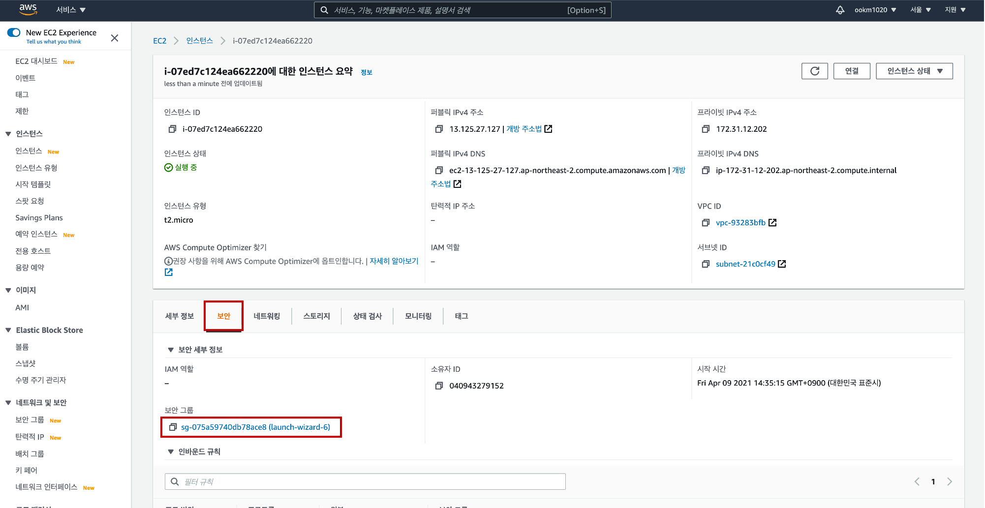
Task: Click Tell us what you think link
Action: pos(54,42)
